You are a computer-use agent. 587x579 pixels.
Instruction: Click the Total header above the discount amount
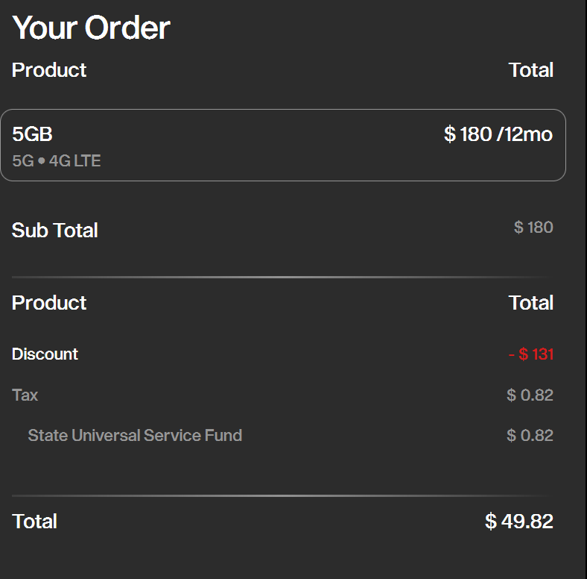pos(530,303)
